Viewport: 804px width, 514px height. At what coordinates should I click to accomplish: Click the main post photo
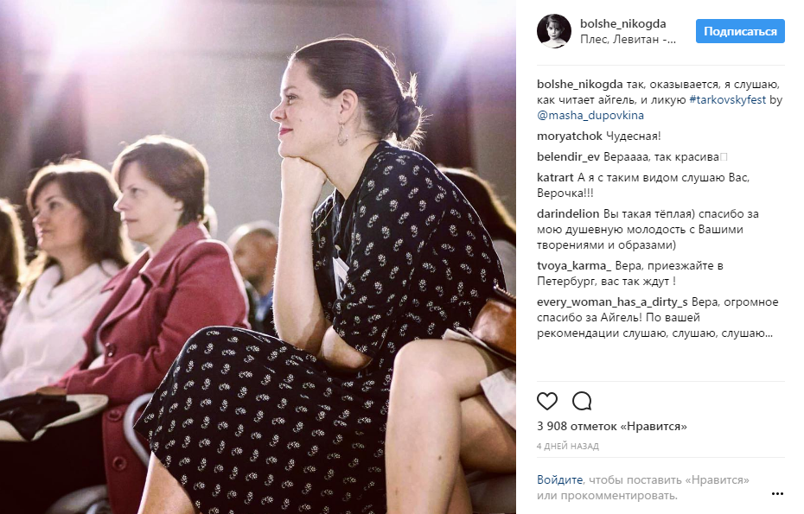(258, 257)
